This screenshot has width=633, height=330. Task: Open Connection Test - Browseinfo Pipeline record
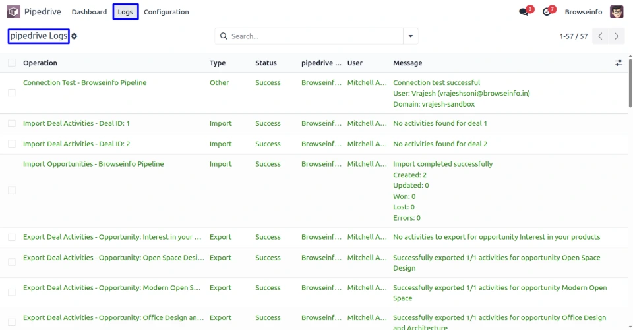(x=85, y=83)
